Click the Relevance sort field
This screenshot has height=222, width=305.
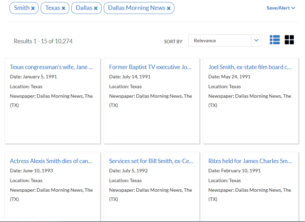tap(225, 41)
